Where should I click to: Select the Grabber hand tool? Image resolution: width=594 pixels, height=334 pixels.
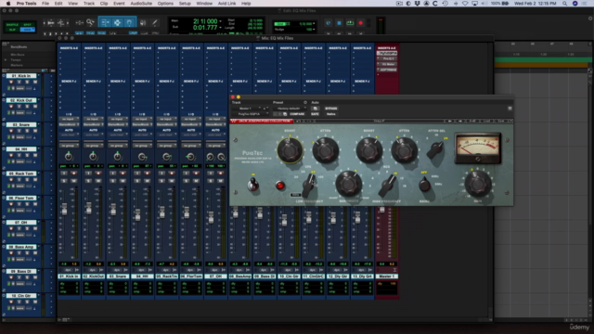pos(129,22)
